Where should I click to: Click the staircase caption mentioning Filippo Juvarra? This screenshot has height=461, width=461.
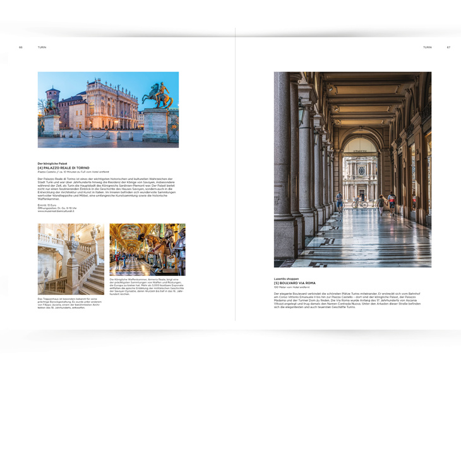tap(69, 302)
